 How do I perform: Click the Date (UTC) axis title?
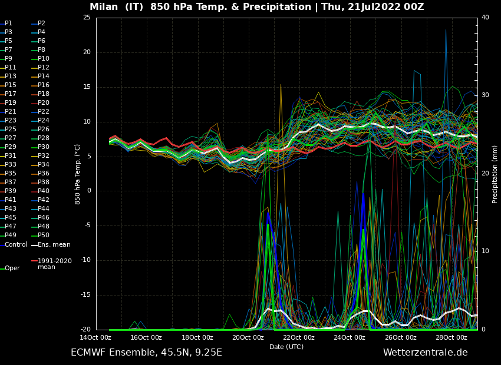point(286,347)
